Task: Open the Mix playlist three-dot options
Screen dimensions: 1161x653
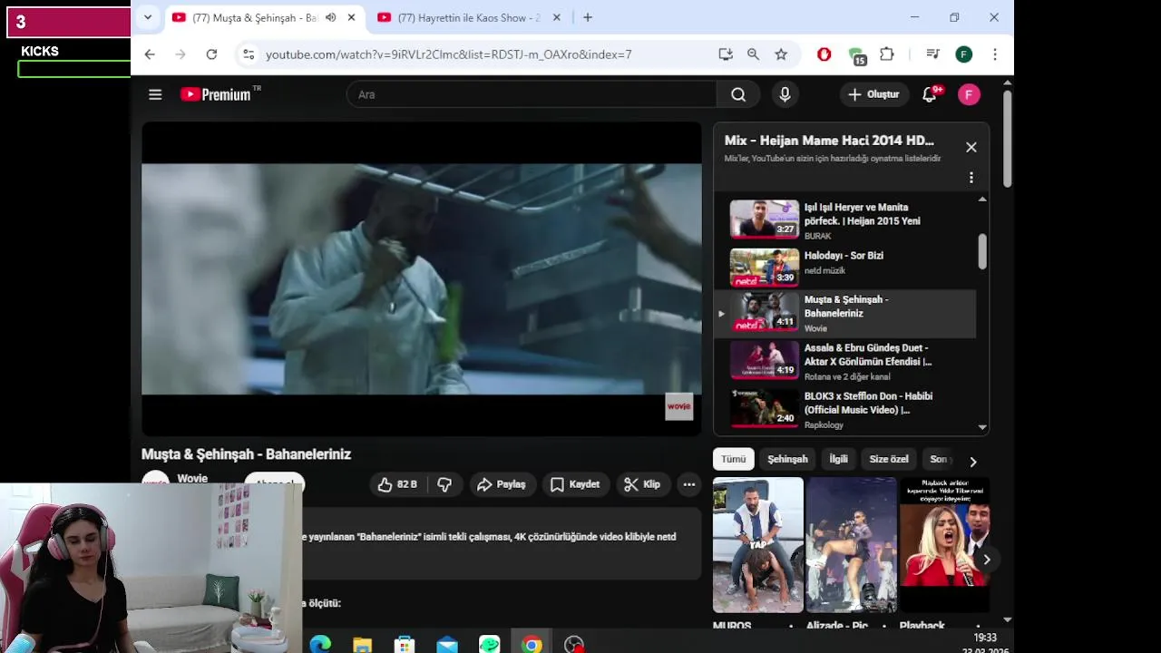Action: click(971, 178)
